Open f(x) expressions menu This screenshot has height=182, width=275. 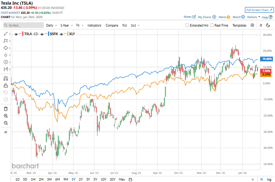click(x=125, y=25)
